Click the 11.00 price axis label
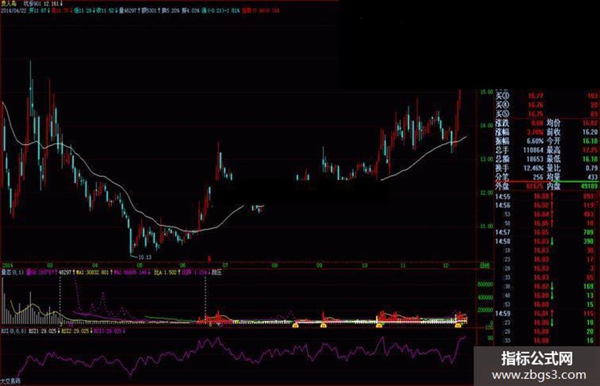Image resolution: width=600 pixels, height=386 pixels. point(487,226)
